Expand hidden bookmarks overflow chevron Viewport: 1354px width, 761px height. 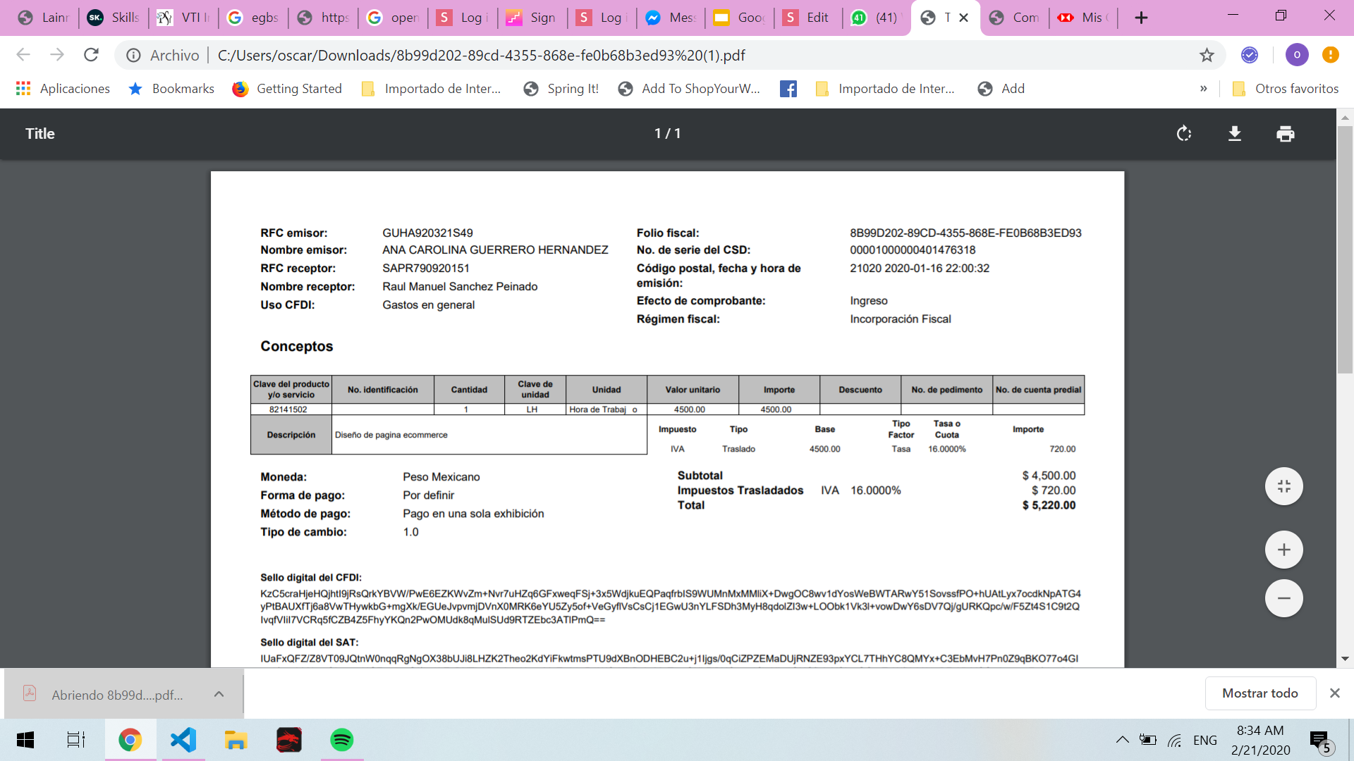pos(1203,89)
